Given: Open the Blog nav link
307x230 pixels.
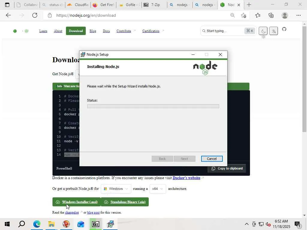Looking at the screenshot, I should tap(93, 31).
